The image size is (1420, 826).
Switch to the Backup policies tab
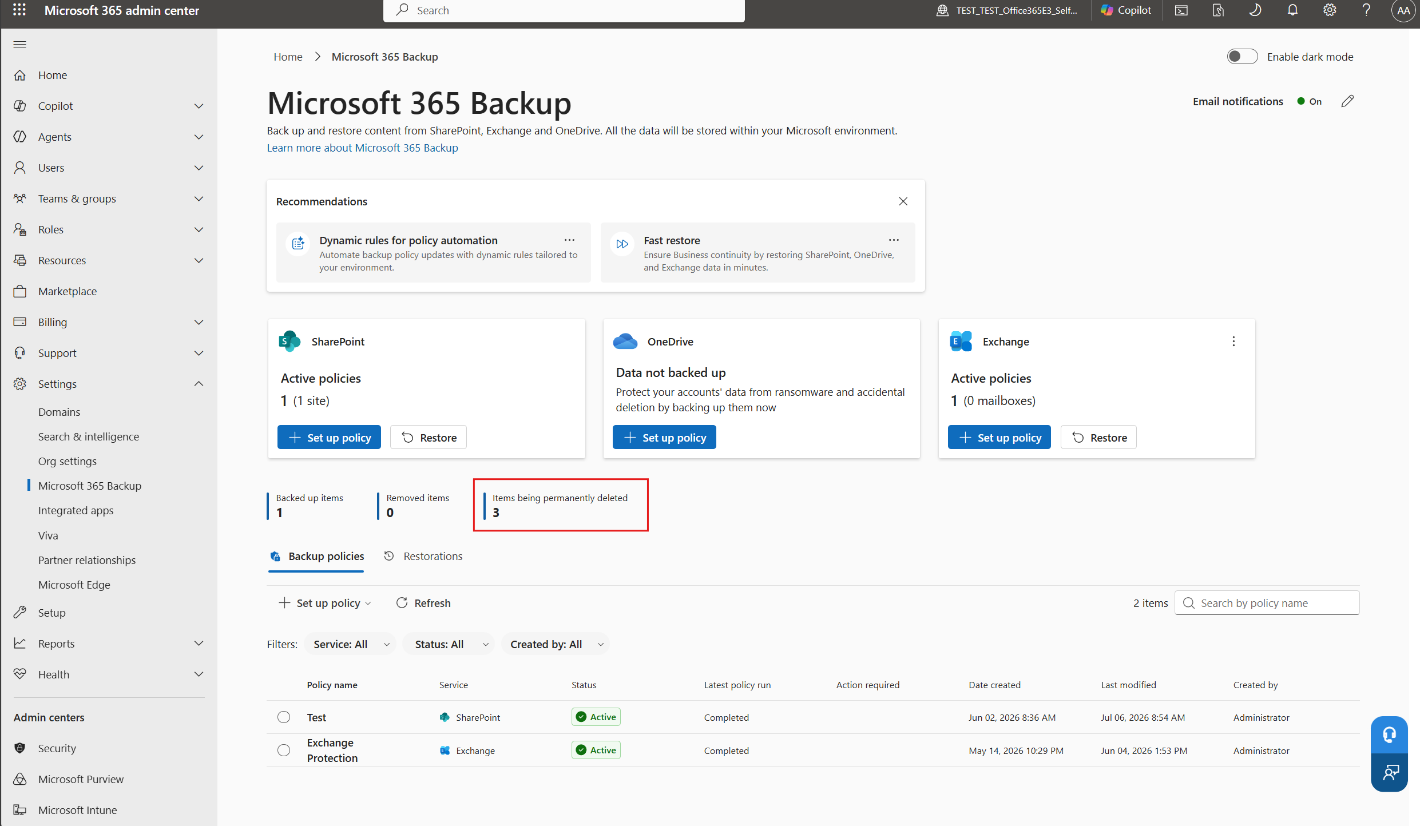pos(316,557)
